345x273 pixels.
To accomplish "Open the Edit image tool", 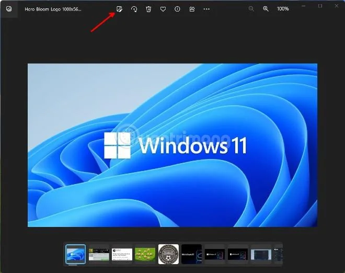I will point(119,9).
